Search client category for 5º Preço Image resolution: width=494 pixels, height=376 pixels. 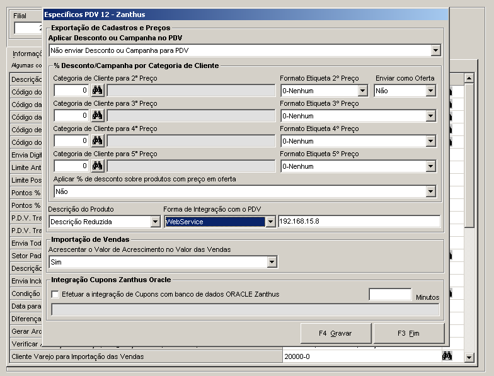(97, 166)
